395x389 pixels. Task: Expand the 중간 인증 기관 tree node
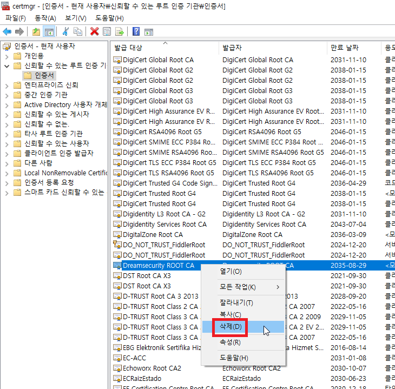coord(7,96)
